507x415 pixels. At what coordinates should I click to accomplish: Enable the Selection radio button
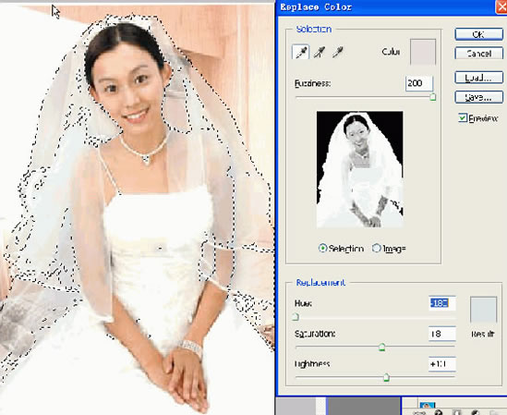tap(322, 249)
